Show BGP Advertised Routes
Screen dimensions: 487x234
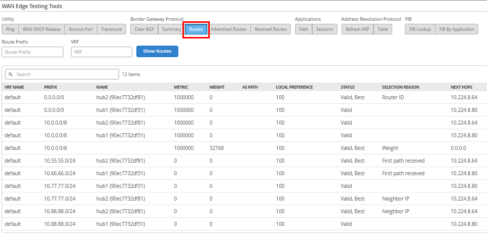pyautogui.click(x=229, y=29)
